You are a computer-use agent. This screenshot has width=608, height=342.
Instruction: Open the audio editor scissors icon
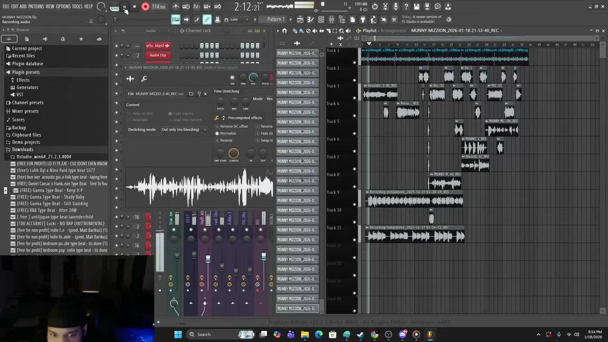[x=385, y=7]
